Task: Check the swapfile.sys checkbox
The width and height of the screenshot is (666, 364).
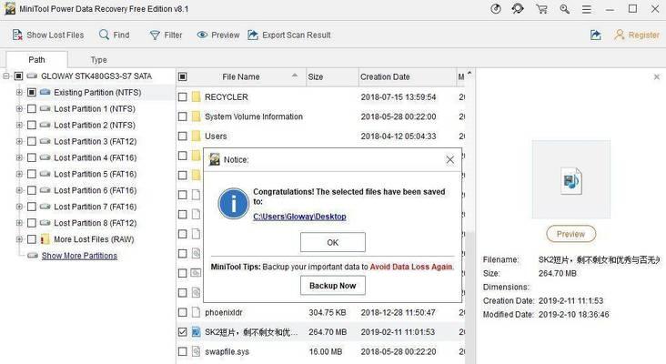Action: tap(183, 351)
